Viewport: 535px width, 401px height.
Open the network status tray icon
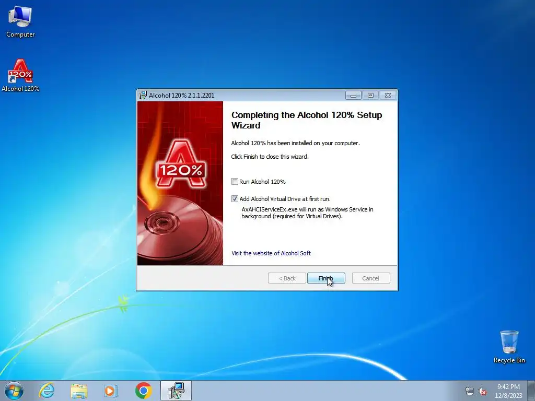pos(470,391)
